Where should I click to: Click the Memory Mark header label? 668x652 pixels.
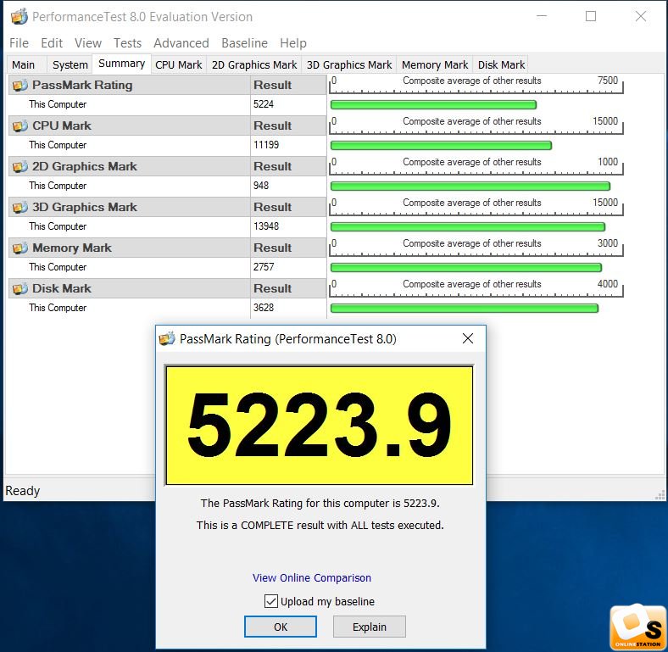pyautogui.click(x=72, y=248)
